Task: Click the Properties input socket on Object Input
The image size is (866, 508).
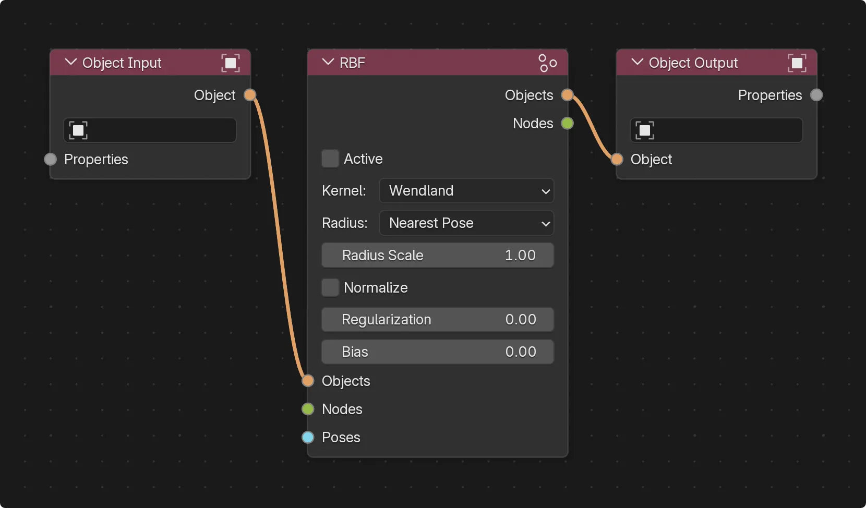Action: pyautogui.click(x=50, y=159)
